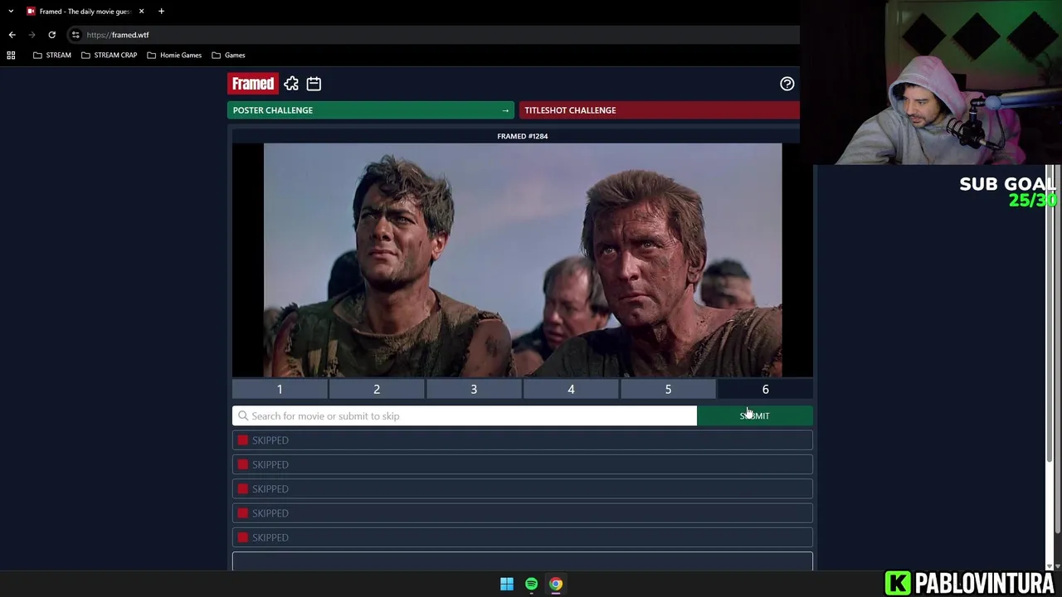This screenshot has height=597, width=1062.
Task: Select the Framed browser tab
Action: click(x=85, y=11)
